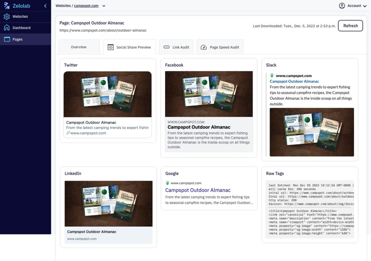Click the LinkedIn preview image

[108, 204]
